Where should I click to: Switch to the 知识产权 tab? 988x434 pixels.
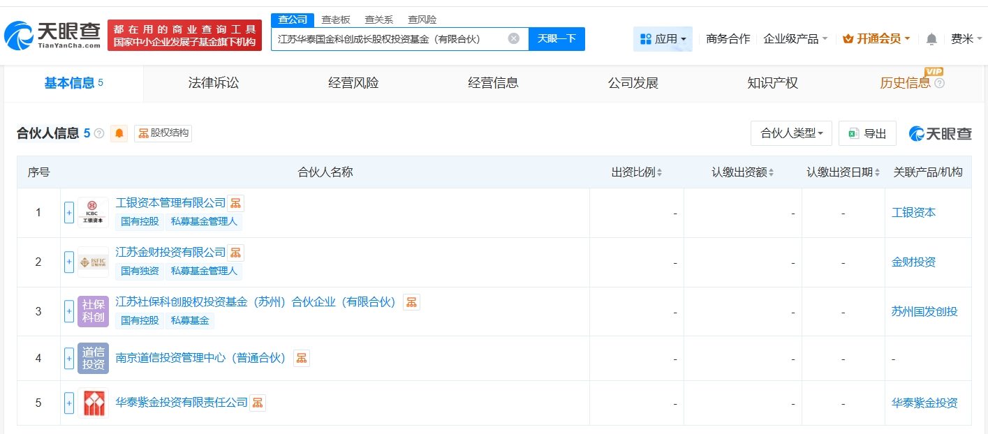click(772, 83)
